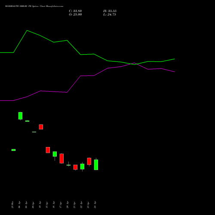The image size is (215, 215).
Task: Click the red candle above 23 Apr
Action: [89, 161]
